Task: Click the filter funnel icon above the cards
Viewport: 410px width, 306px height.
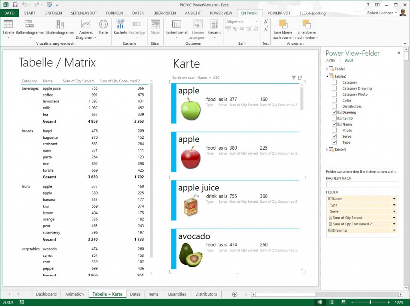Action: 293,78
